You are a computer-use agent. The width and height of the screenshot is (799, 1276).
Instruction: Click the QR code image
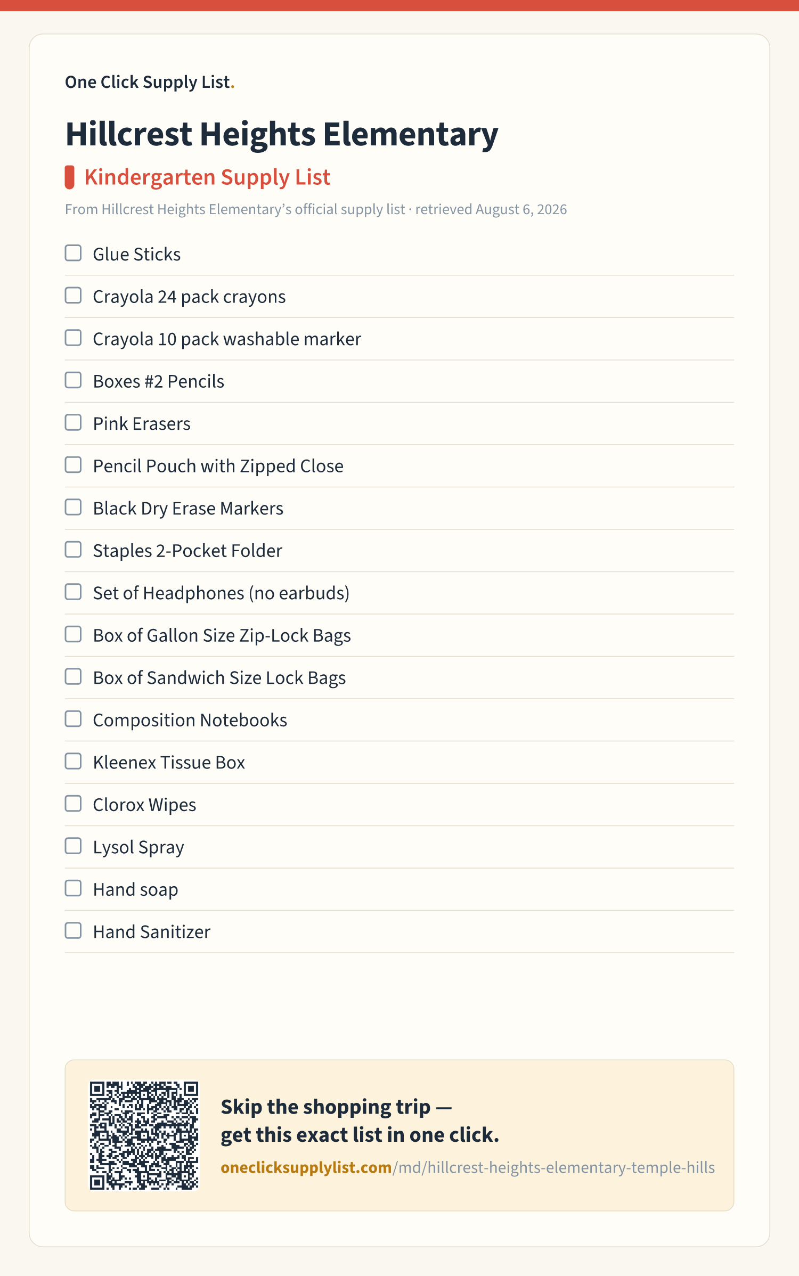point(144,1135)
